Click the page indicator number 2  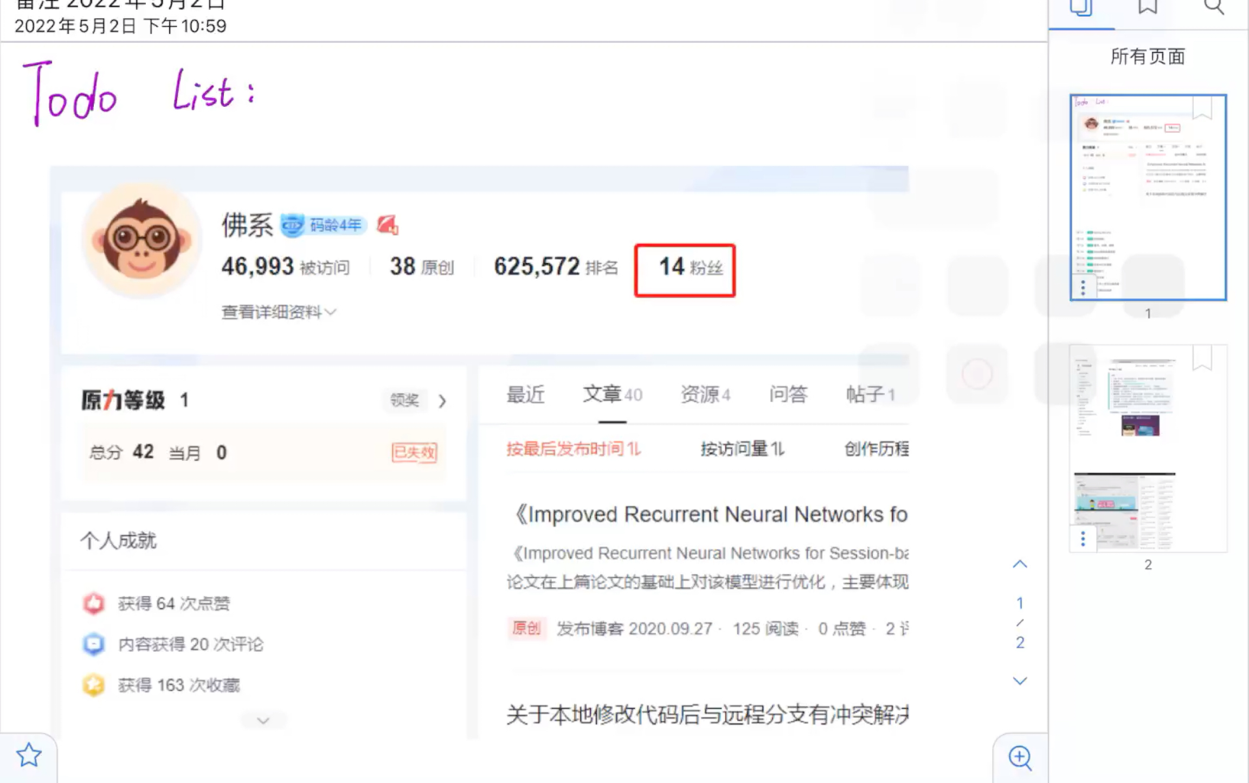(x=1020, y=643)
